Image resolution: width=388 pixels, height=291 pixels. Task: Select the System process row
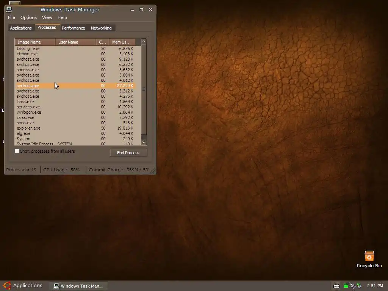75,139
